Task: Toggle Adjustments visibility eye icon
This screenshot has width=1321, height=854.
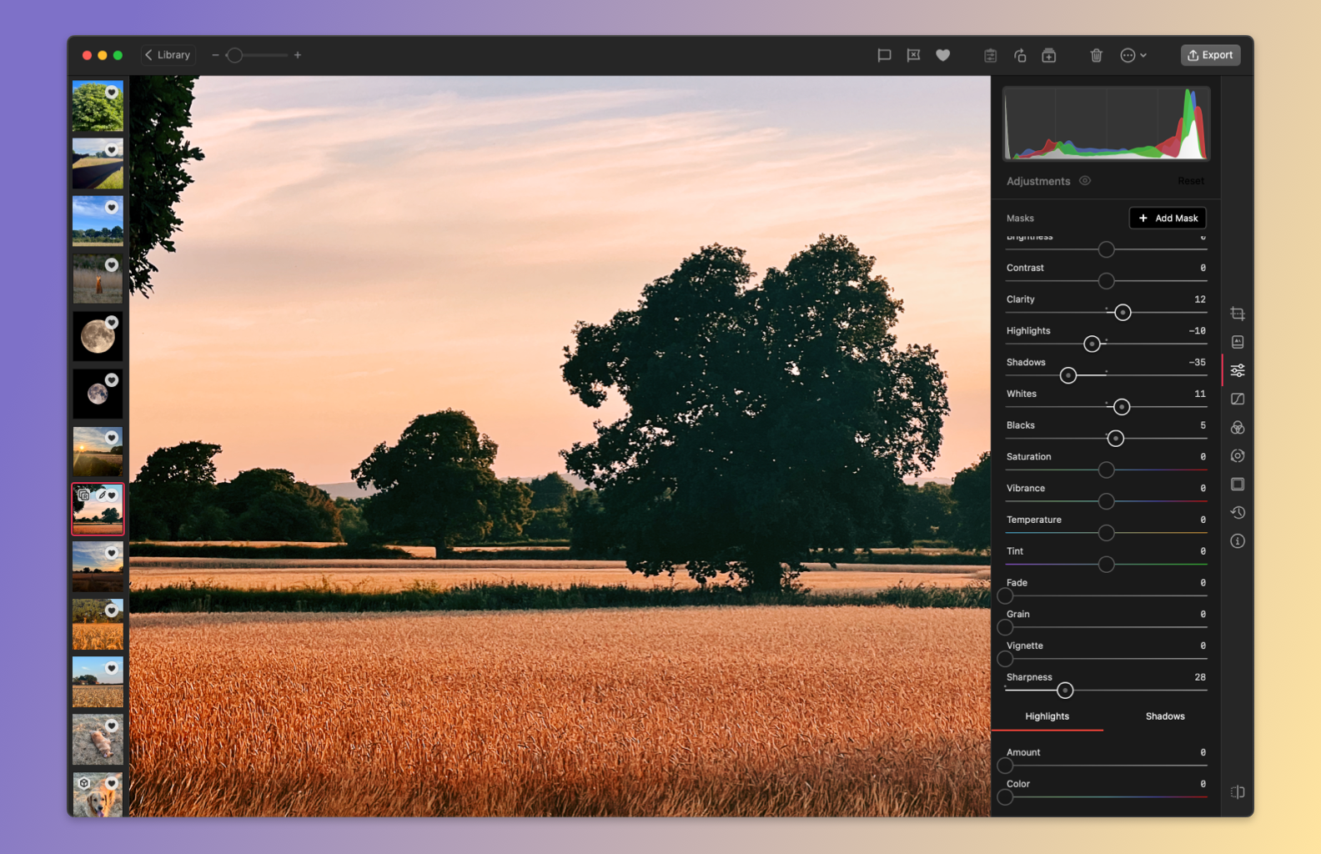Action: 1085,181
